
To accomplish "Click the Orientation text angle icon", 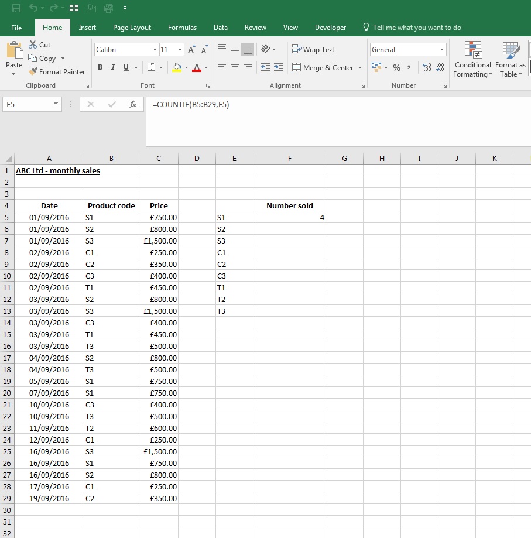I will click(x=266, y=49).
